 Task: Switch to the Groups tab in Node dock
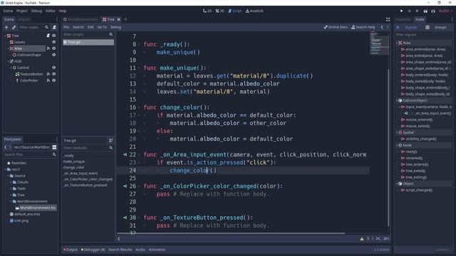click(x=437, y=27)
